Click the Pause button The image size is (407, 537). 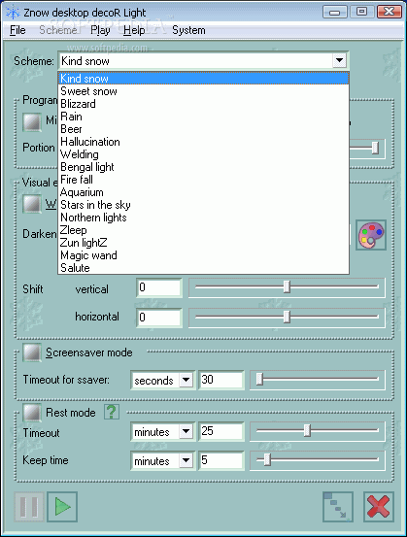tap(29, 507)
